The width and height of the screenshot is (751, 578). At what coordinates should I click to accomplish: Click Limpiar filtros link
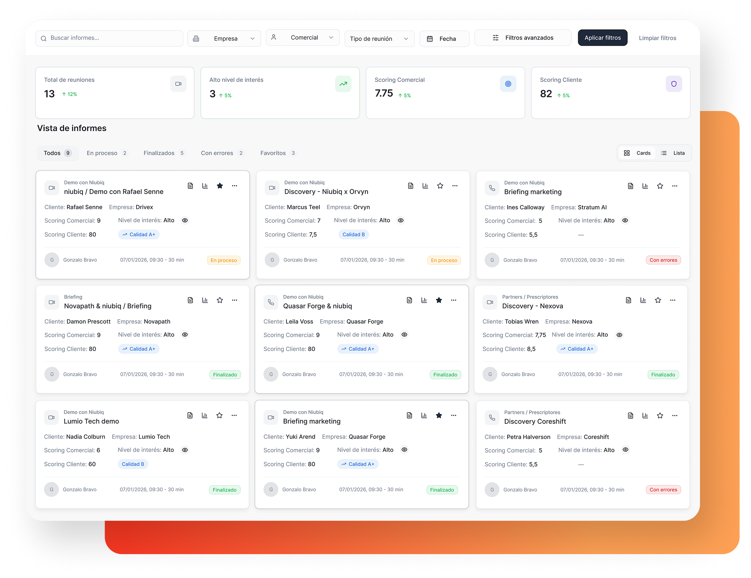pos(657,38)
